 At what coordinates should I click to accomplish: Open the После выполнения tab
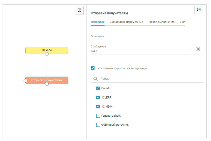click(x=162, y=22)
